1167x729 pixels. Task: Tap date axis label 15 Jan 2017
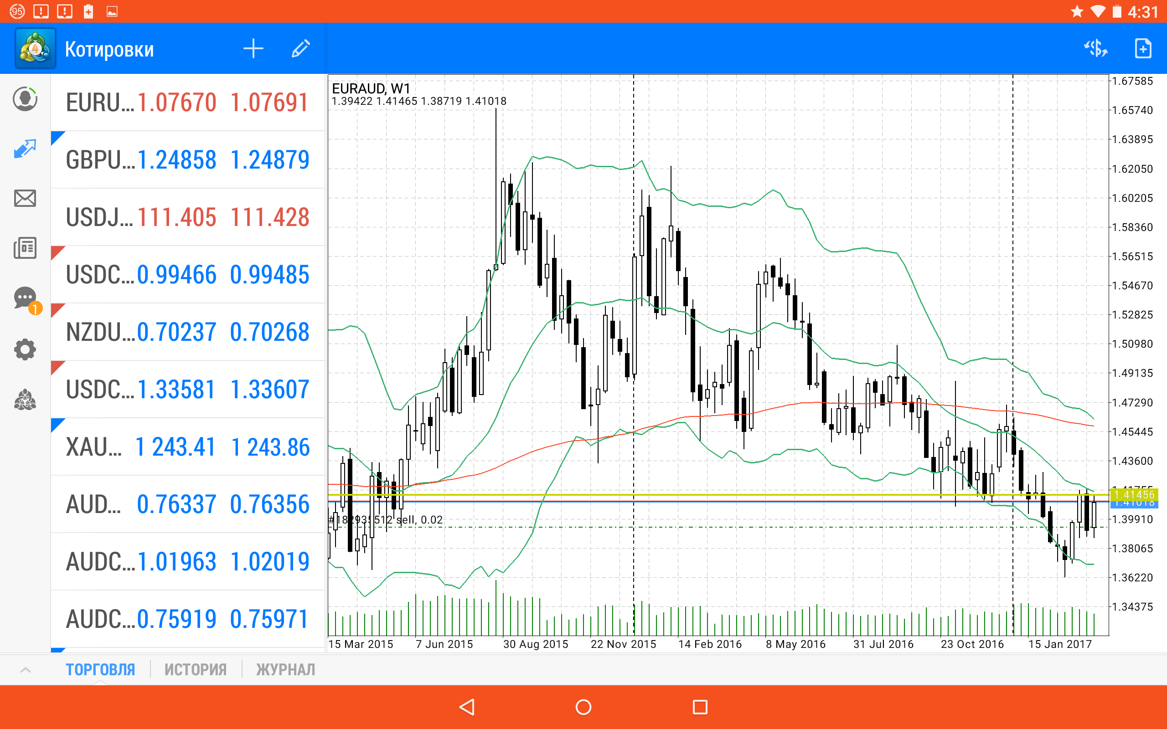coord(1060,644)
